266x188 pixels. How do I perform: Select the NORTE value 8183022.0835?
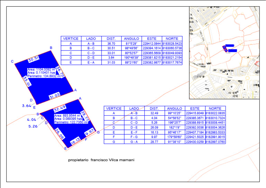[x=215, y=113]
